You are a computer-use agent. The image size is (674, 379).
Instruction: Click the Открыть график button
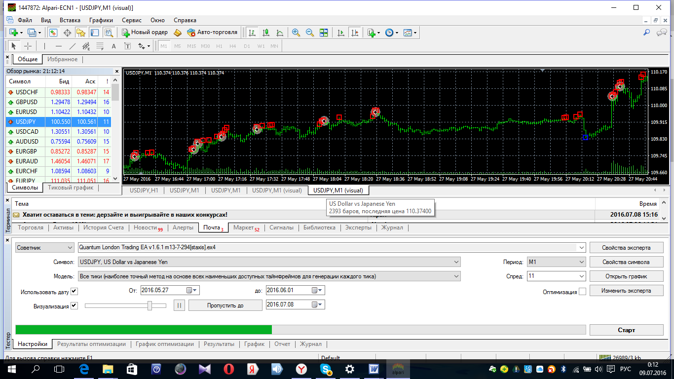point(626,276)
